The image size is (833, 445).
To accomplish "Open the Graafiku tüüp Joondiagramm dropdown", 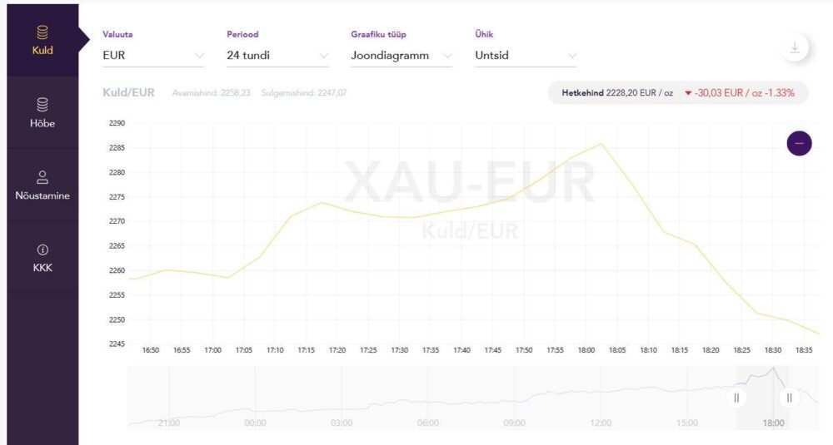I will pyautogui.click(x=402, y=56).
